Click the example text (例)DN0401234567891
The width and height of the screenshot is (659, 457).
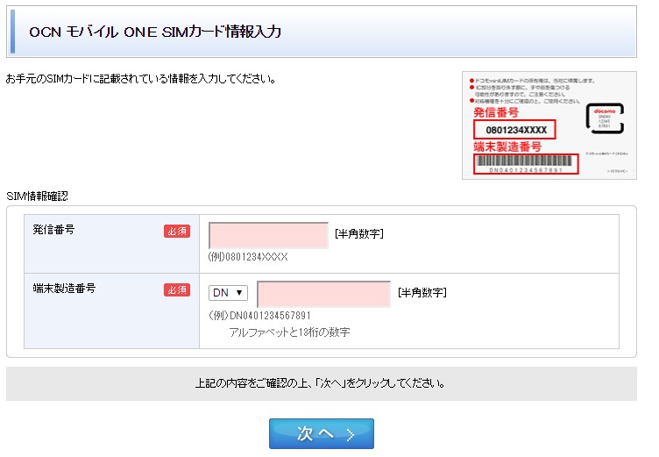(x=259, y=316)
